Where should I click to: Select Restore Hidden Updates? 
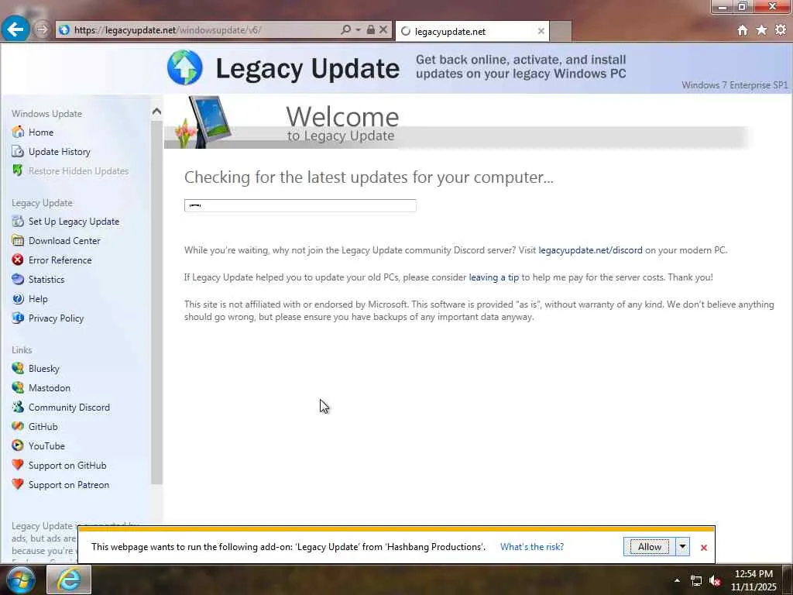pyautogui.click(x=78, y=171)
